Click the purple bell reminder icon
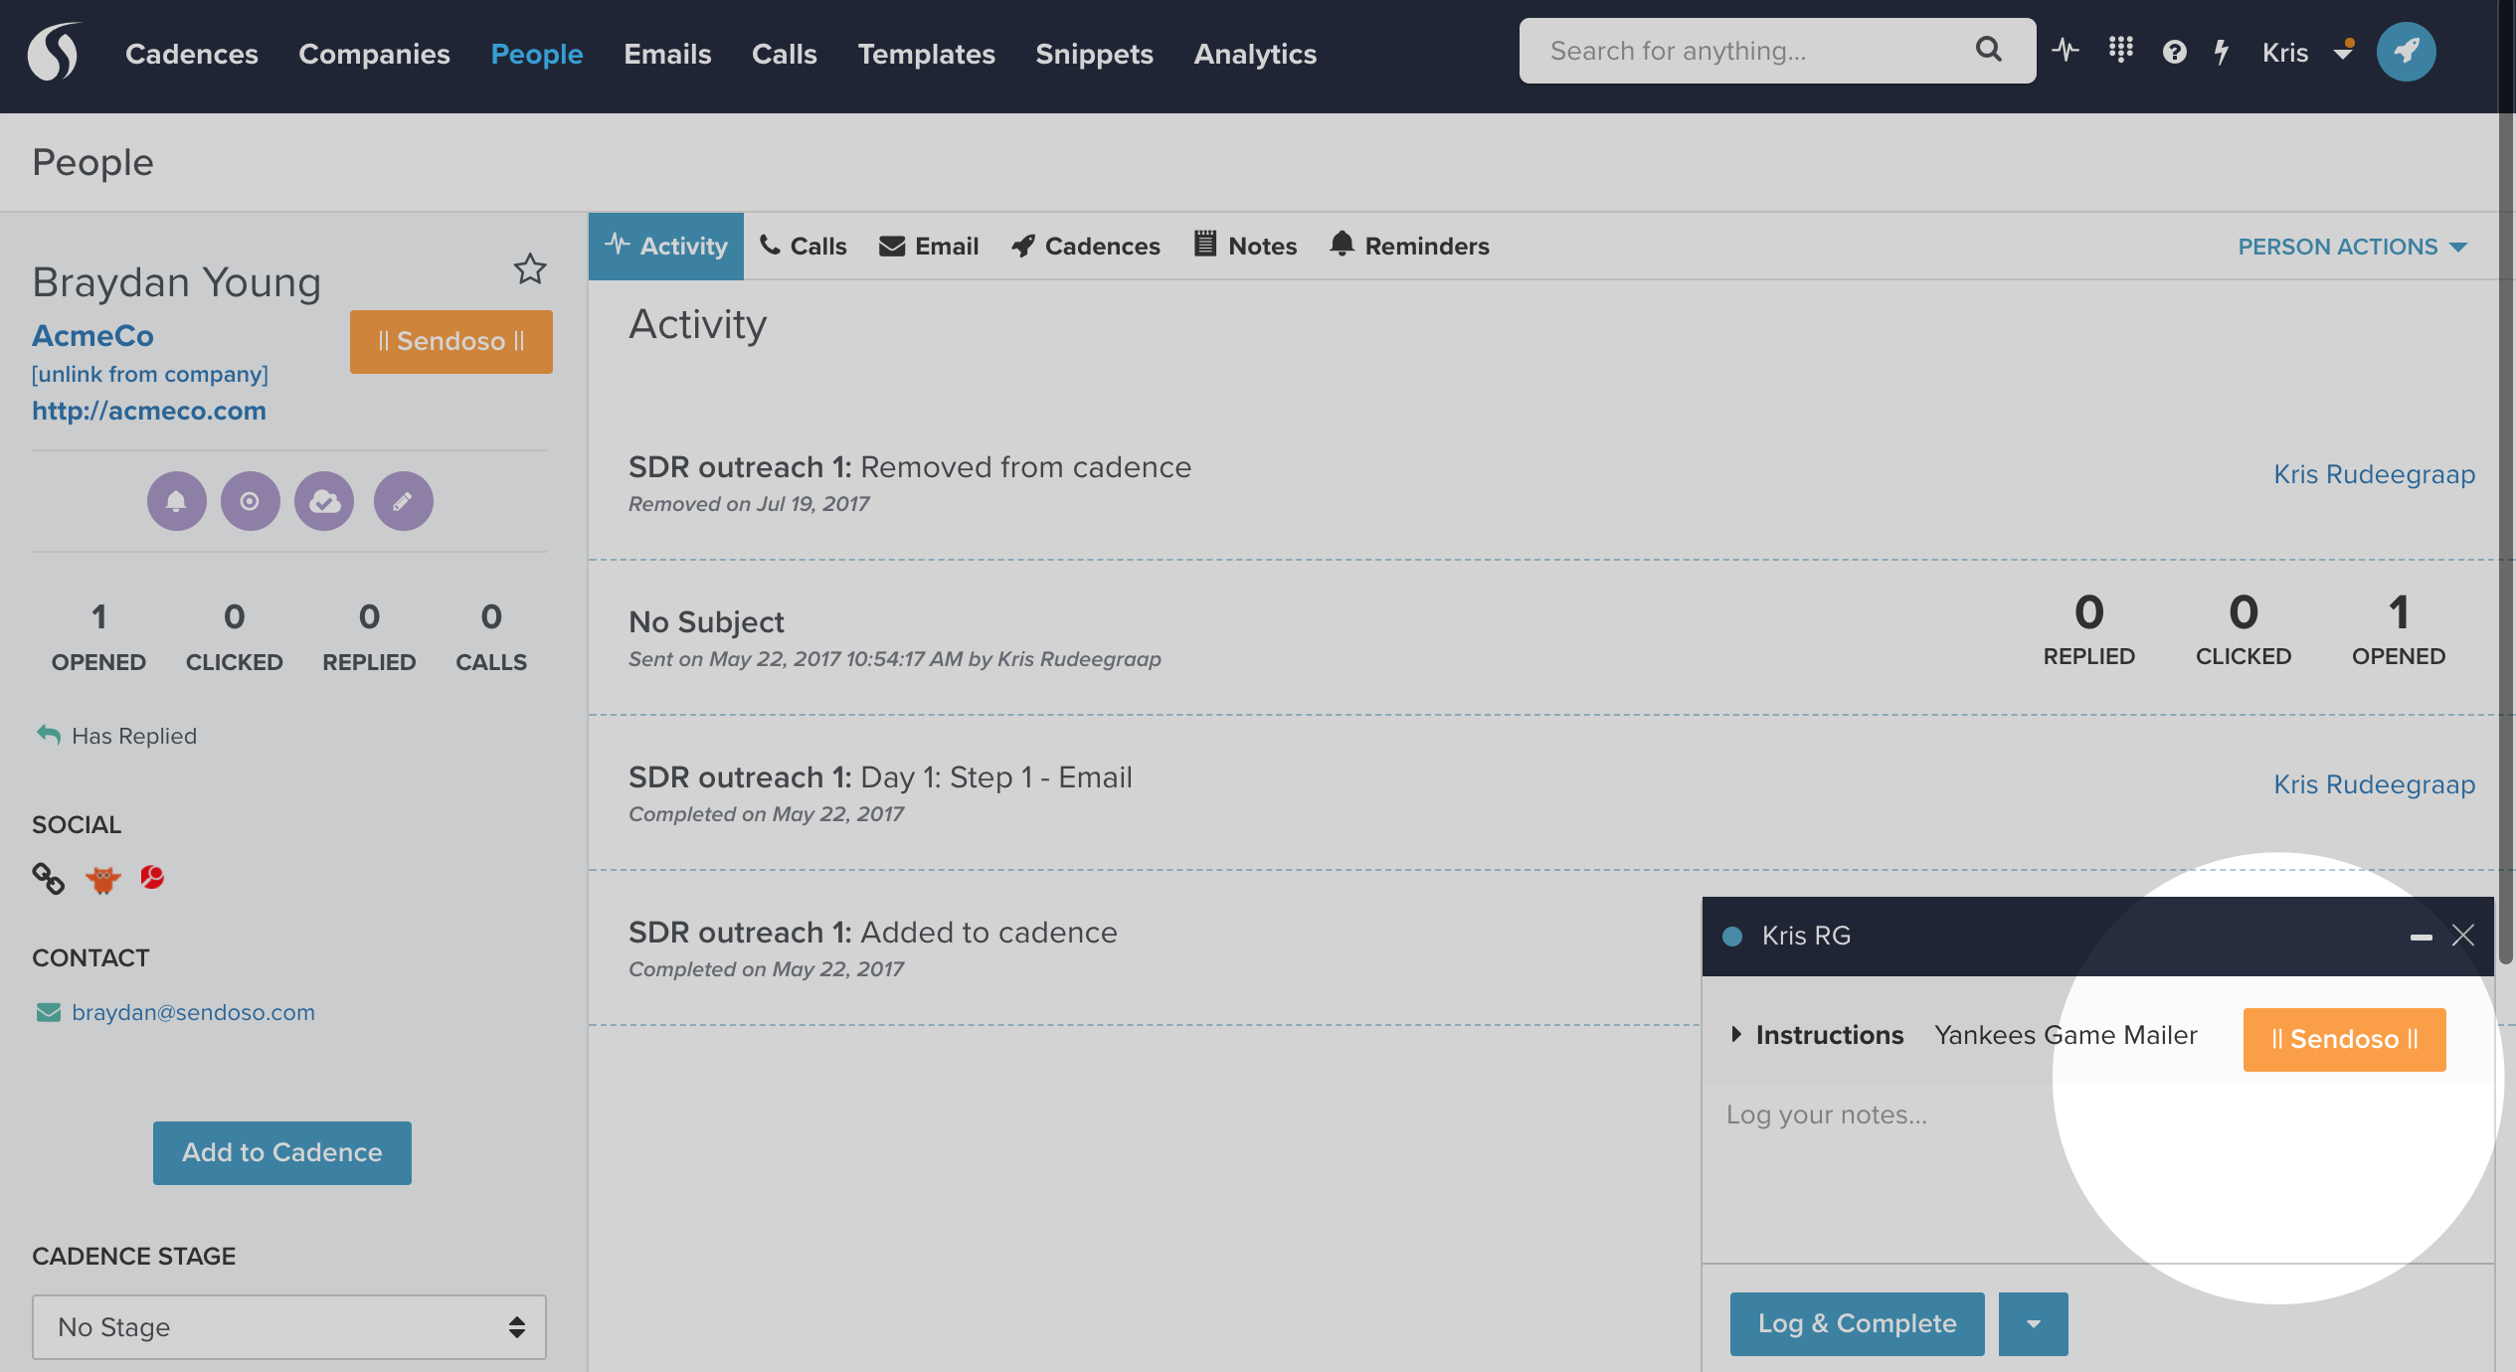The image size is (2516, 1372). tap(176, 501)
